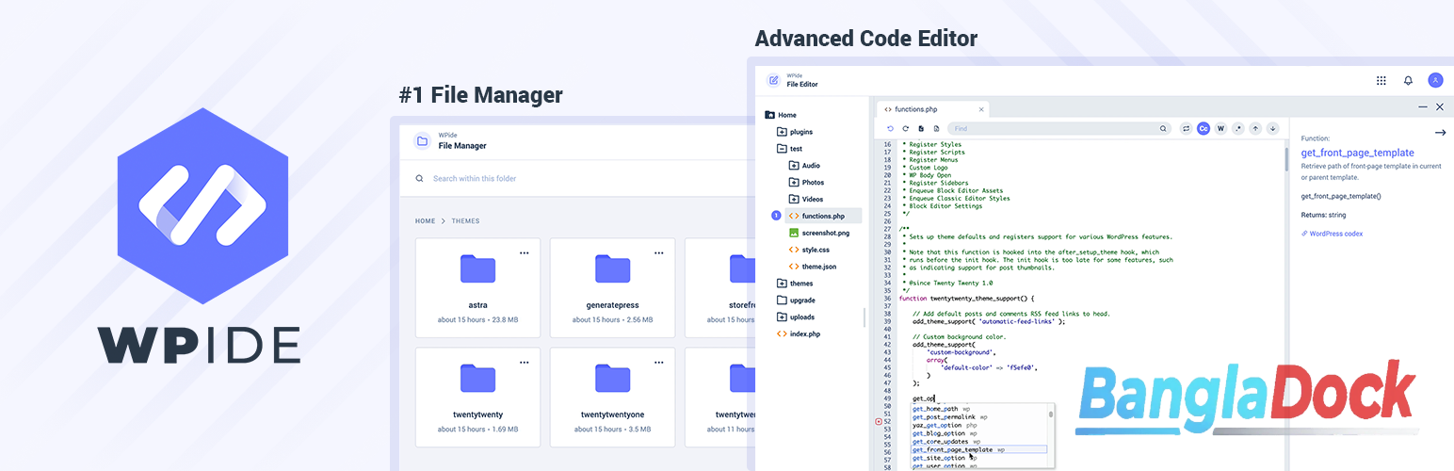Open theme.json in the file tree
The width and height of the screenshot is (1454, 471).
pyautogui.click(x=812, y=267)
